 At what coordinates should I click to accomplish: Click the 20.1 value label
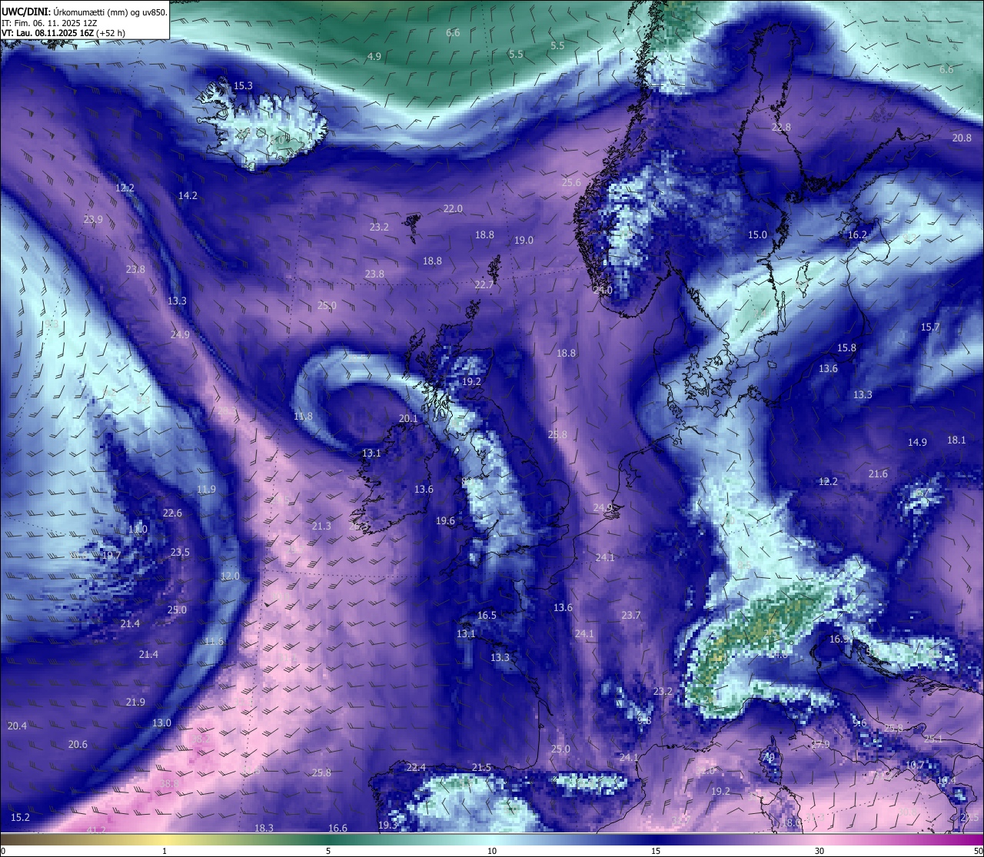[x=408, y=419]
